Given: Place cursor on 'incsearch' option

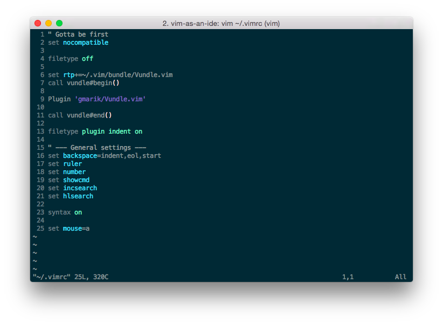Looking at the screenshot, I should point(80,188).
